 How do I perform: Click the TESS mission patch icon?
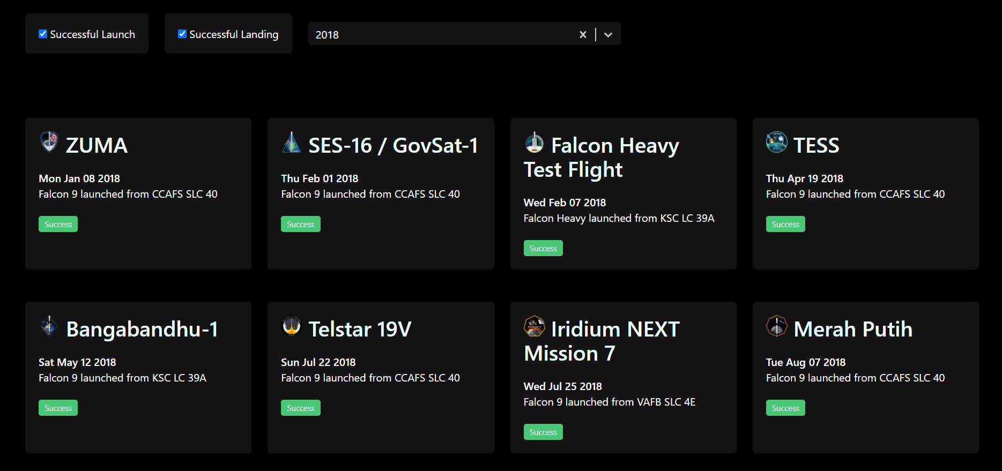[x=776, y=142]
